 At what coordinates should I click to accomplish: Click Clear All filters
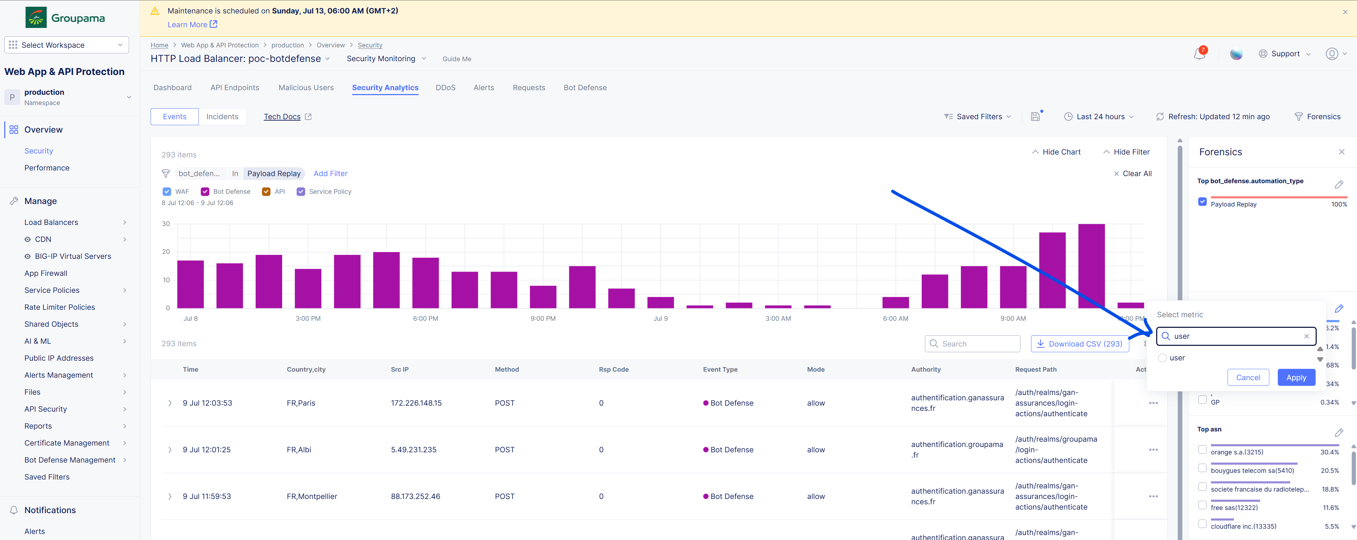click(1132, 173)
